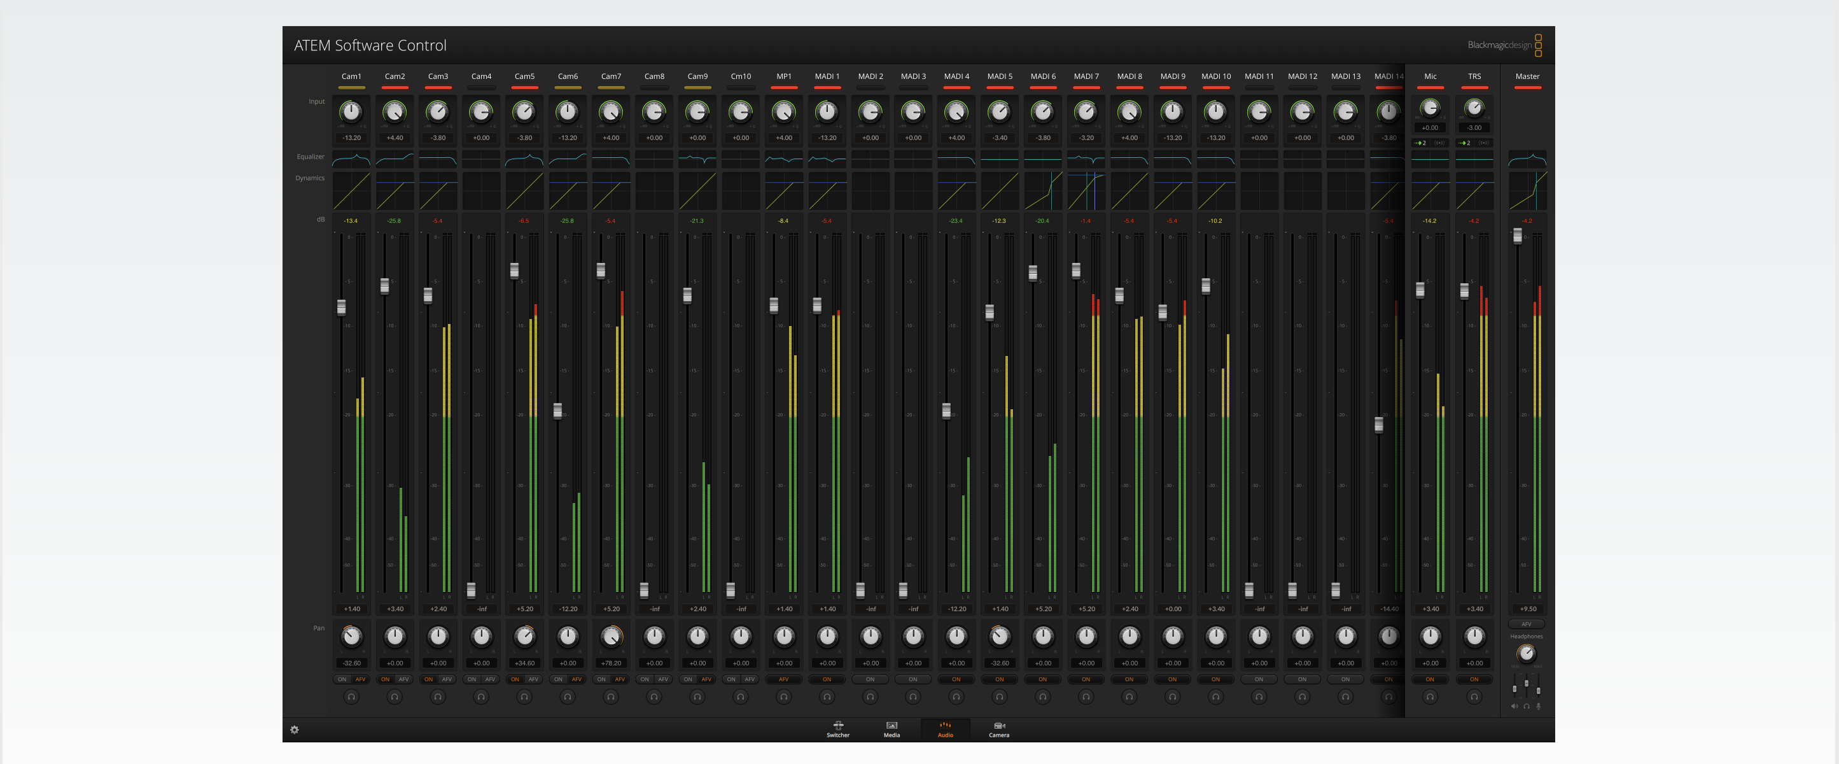1839x764 pixels.
Task: Click Cam5 pan value +34.60
Action: tap(525, 663)
